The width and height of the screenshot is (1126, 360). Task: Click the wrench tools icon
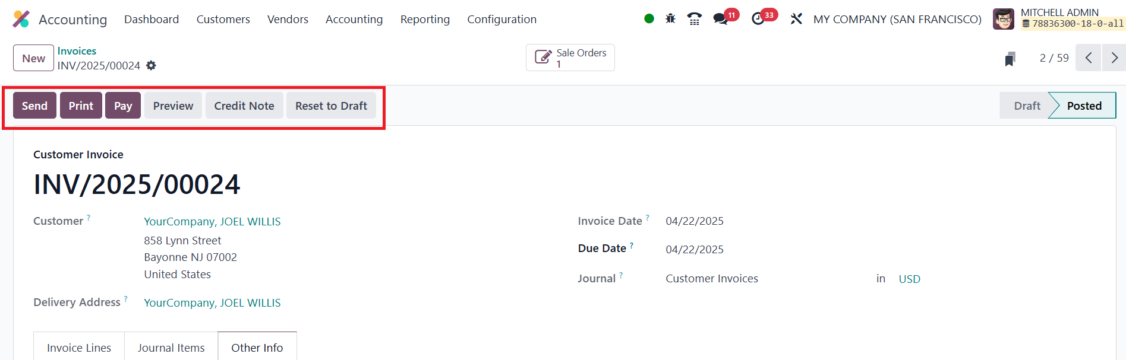[x=796, y=19]
